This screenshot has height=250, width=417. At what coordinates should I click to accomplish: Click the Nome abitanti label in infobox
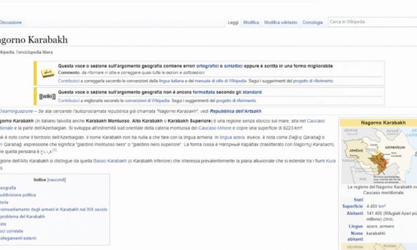[355, 236]
